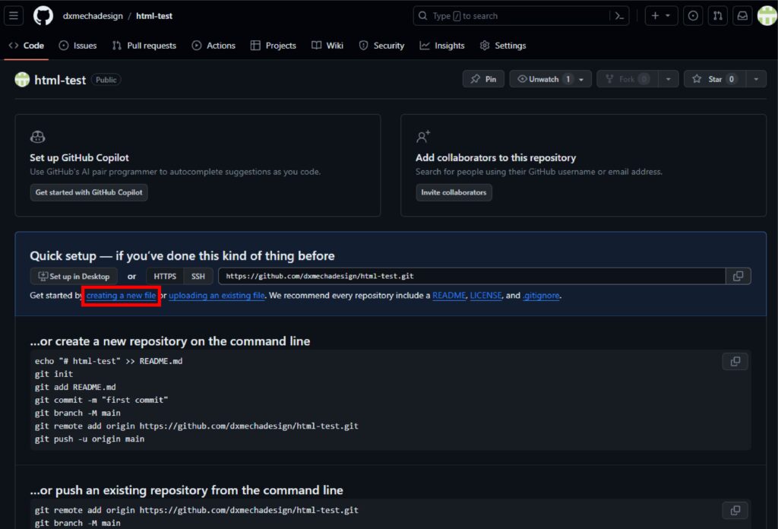Open the Pull requests tab
Screen dimensions: 778x529
[x=144, y=46]
